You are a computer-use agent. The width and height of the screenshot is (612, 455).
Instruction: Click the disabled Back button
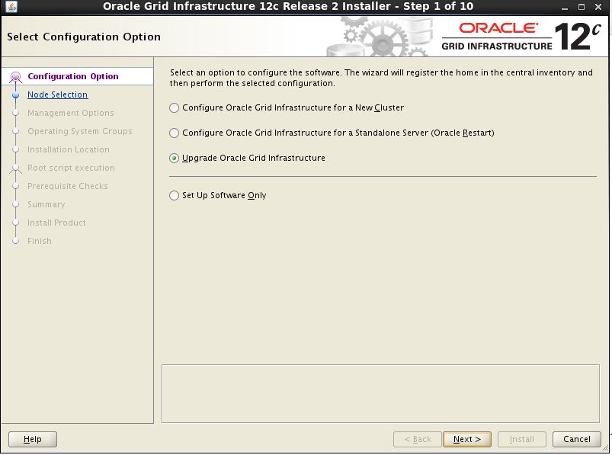tap(418, 440)
